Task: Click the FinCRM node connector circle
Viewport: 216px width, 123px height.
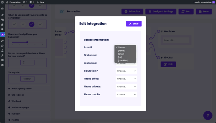Action: tap(159, 58)
